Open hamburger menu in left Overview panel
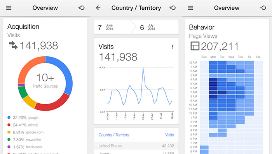Image resolution: width=272 pixels, height=154 pixels. [9, 8]
